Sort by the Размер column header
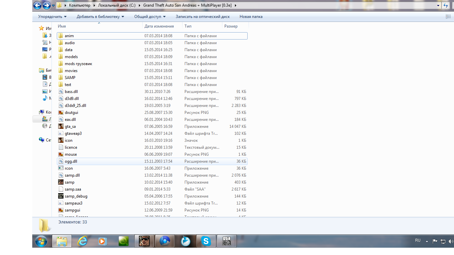 coord(231,26)
